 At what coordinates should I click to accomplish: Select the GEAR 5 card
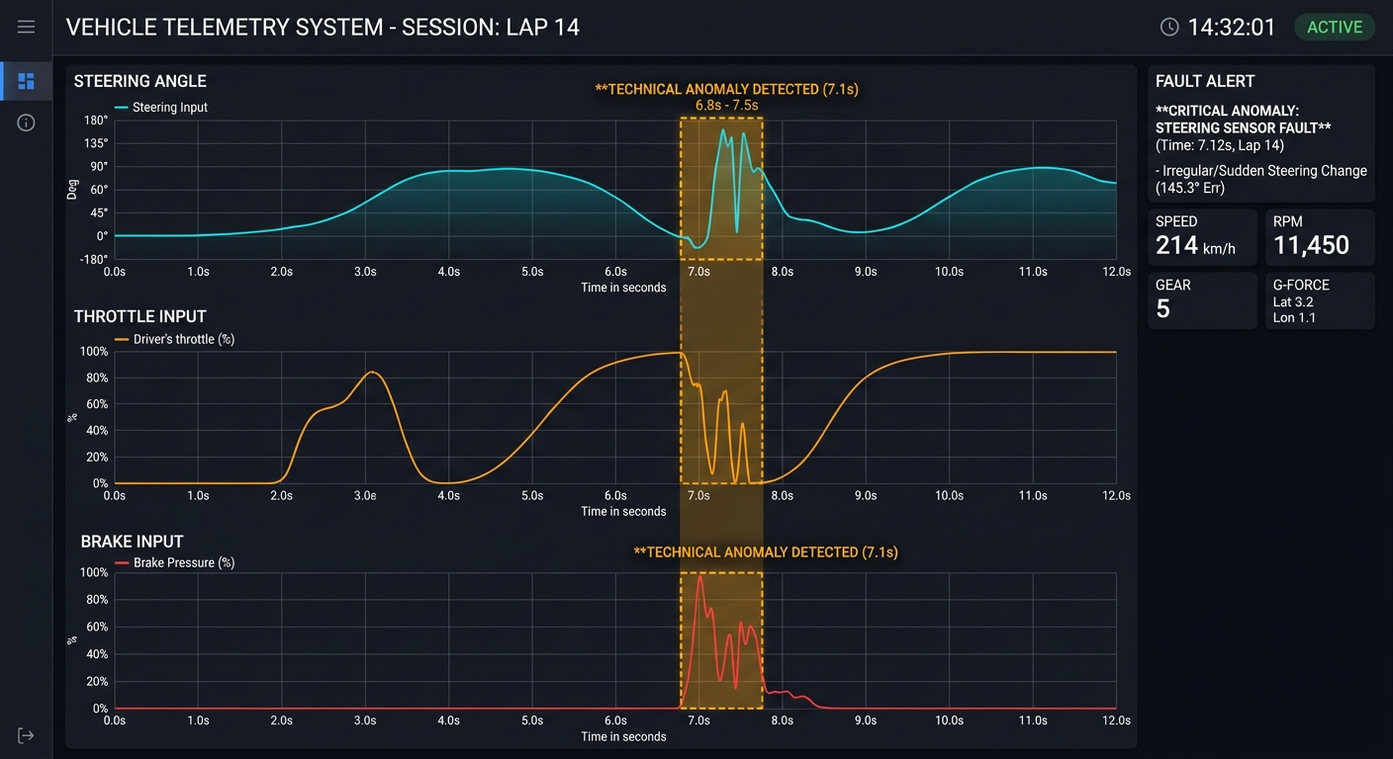click(x=1202, y=300)
